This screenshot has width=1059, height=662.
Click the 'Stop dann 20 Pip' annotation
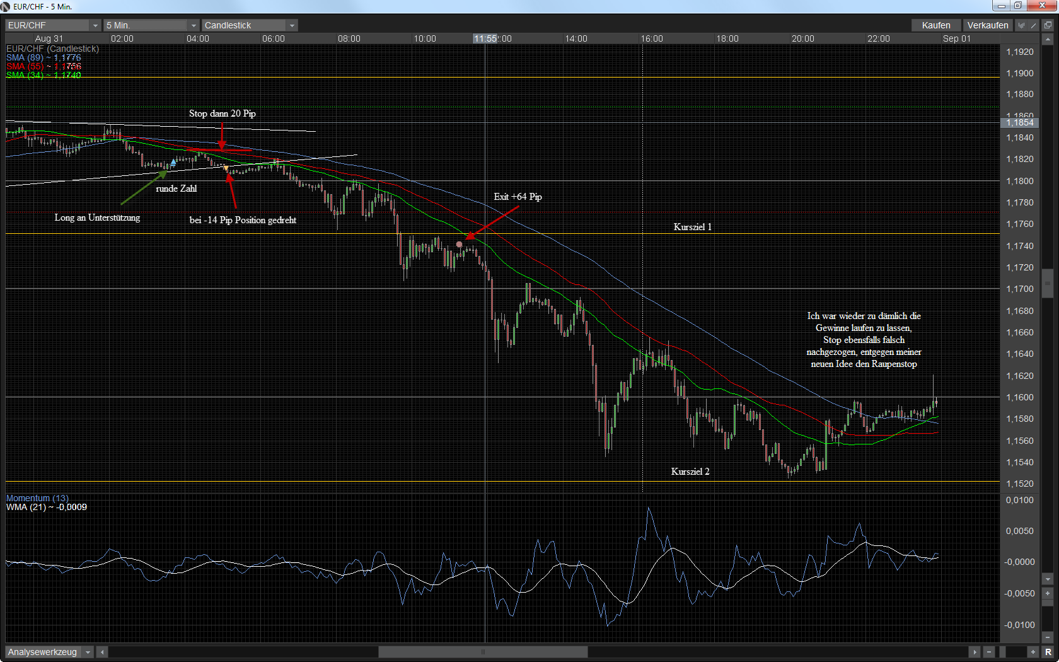click(x=223, y=113)
